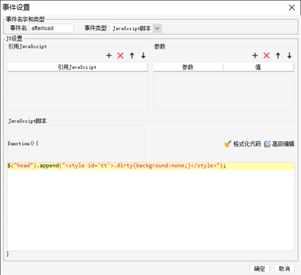Image resolution: width=301 pixels, height=275 pixels.
Task: Click the 格式化代码 broom icon
Action: (227, 144)
